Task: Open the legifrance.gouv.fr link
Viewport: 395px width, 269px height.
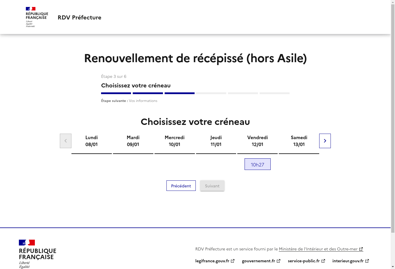Action: [215, 261]
